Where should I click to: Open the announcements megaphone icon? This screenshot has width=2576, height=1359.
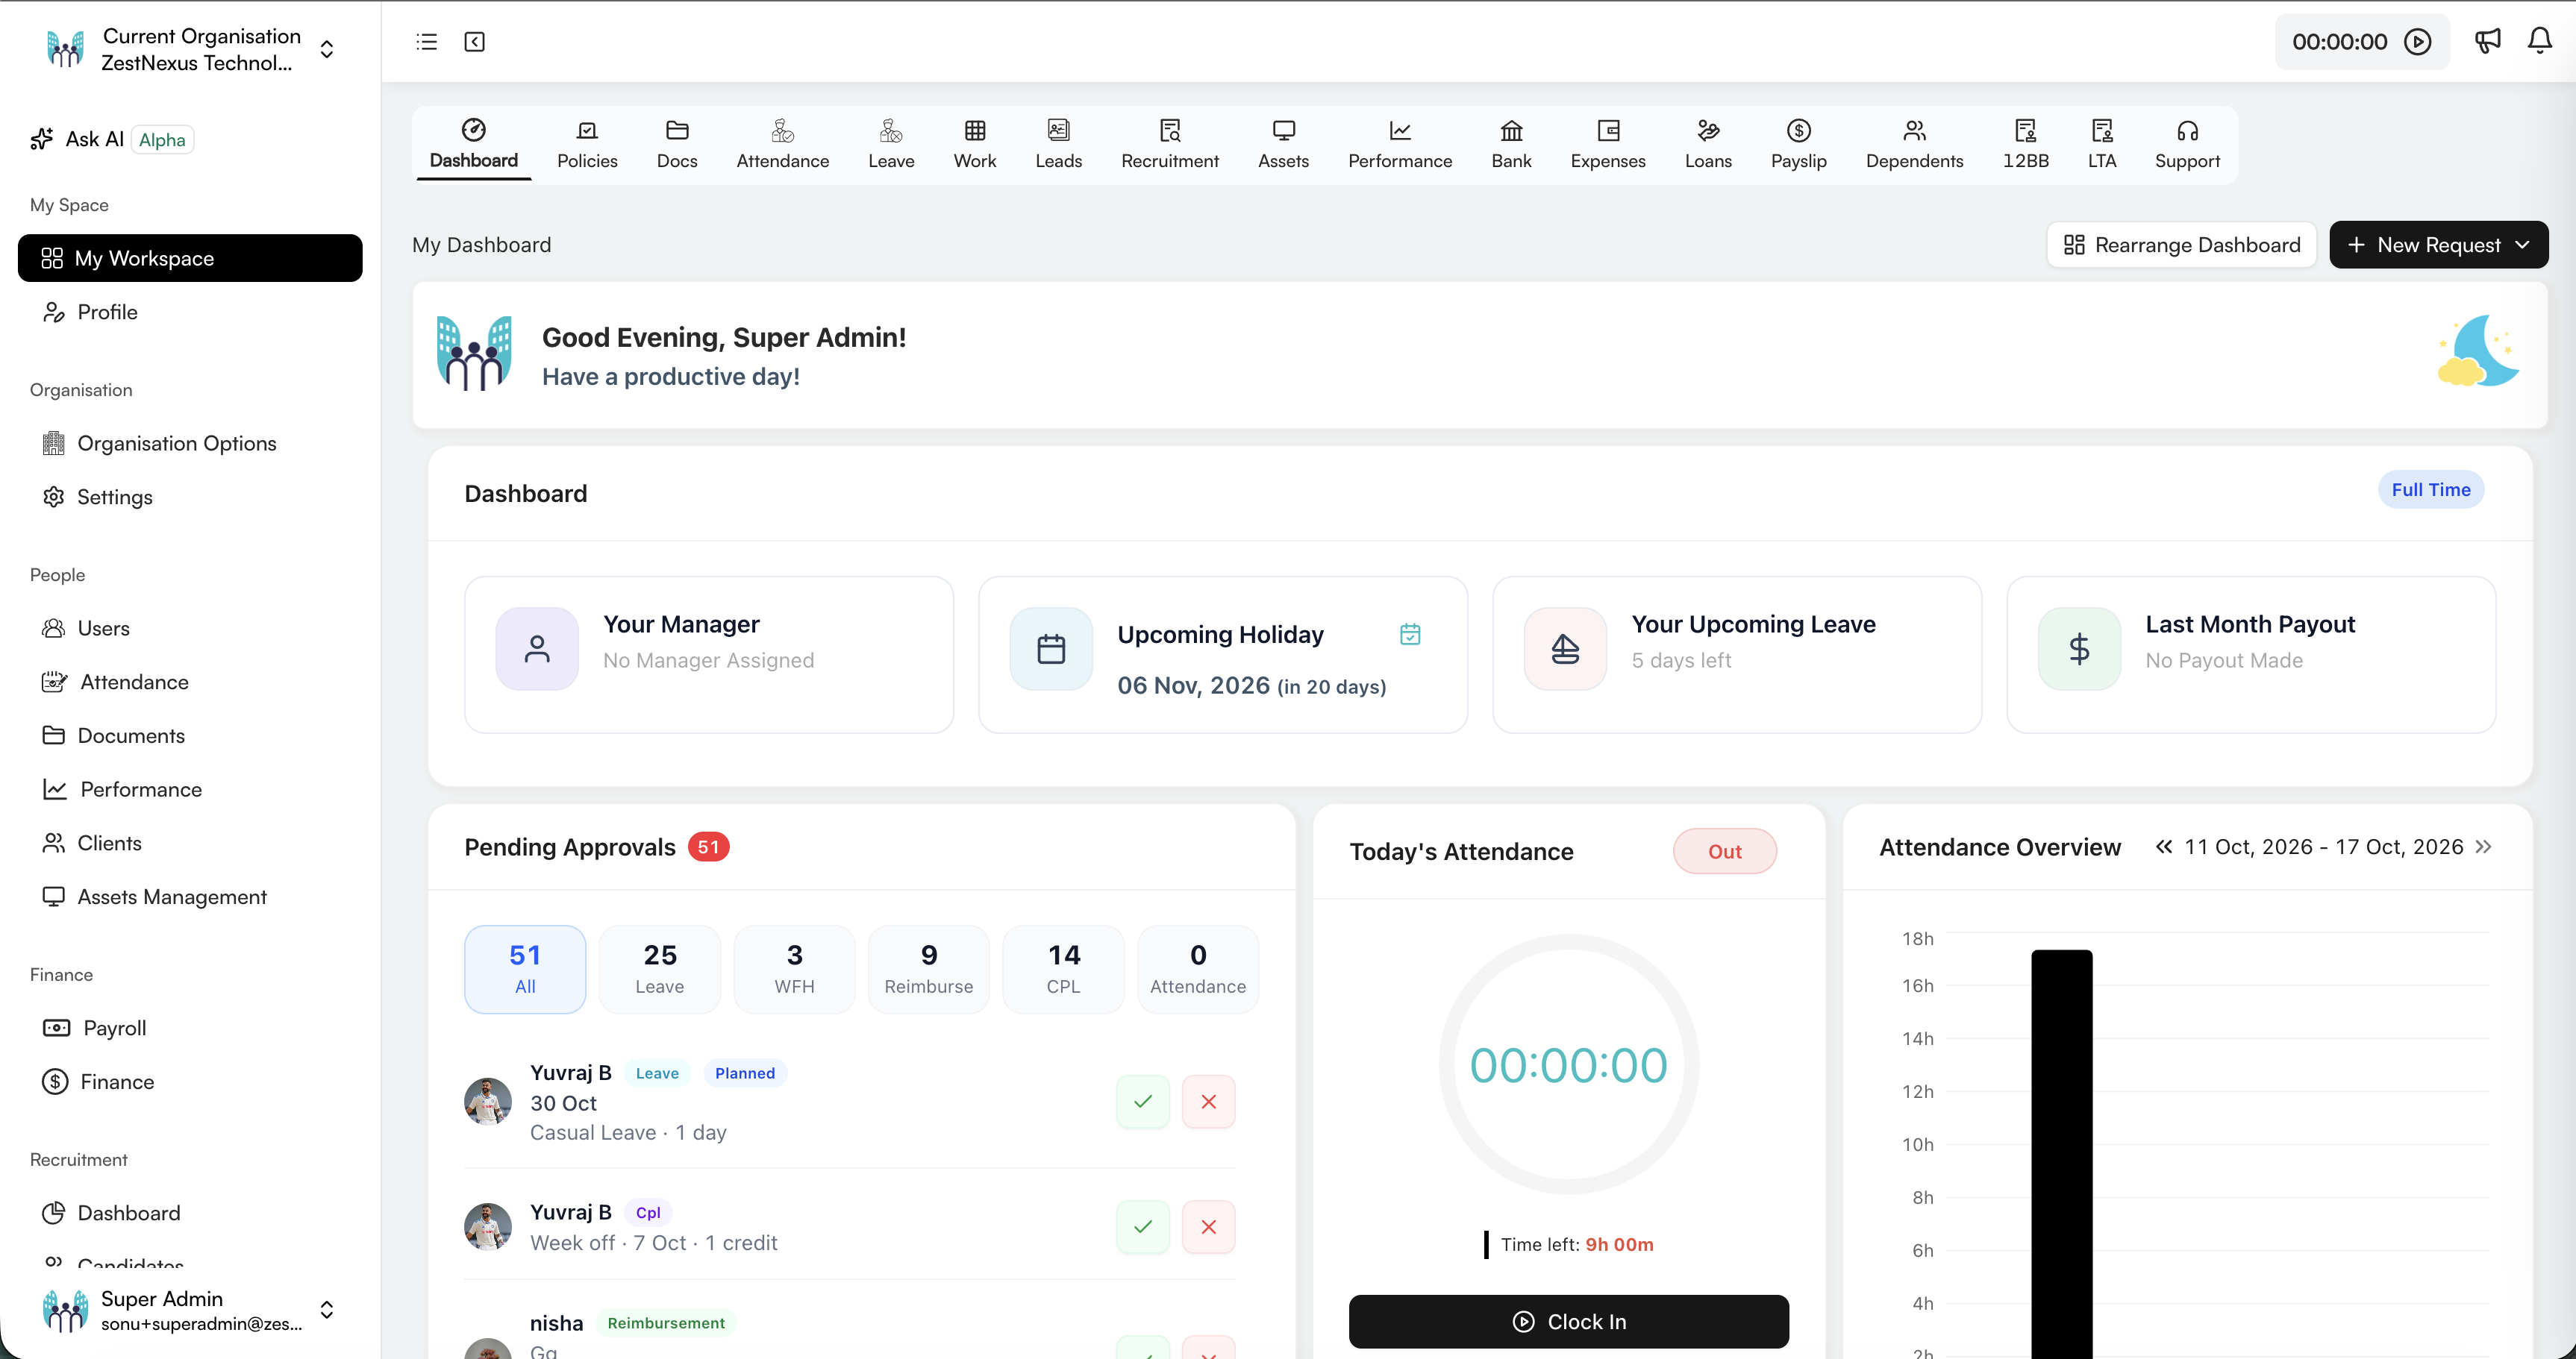coord(2487,41)
